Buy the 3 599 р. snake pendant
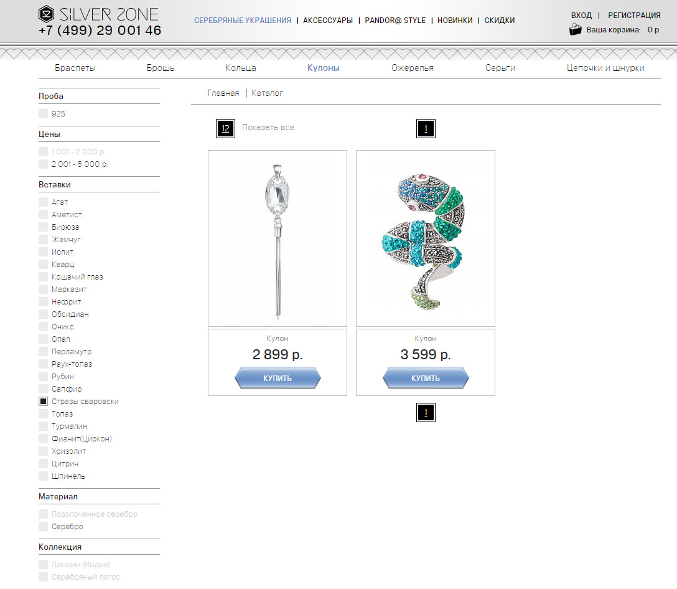 [426, 378]
